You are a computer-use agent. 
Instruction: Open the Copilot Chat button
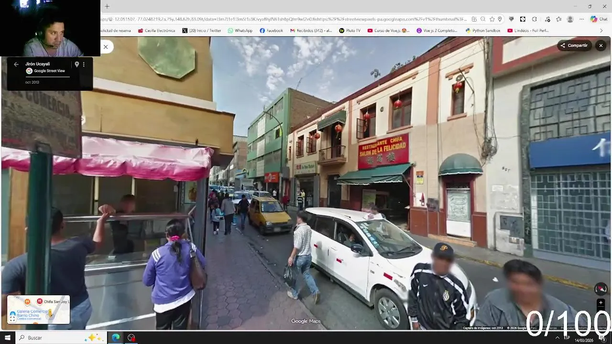click(x=599, y=19)
